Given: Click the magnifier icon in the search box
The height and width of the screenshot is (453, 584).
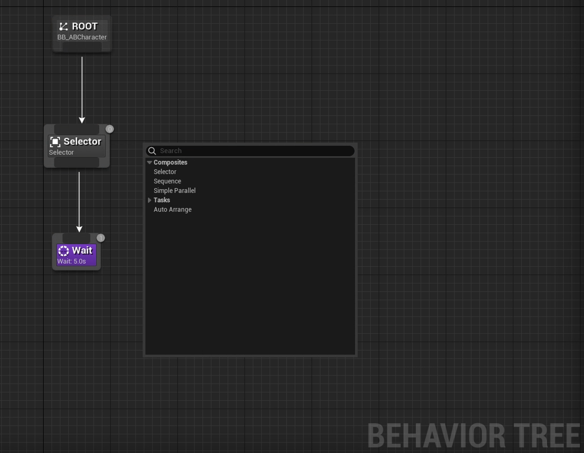Looking at the screenshot, I should pyautogui.click(x=152, y=151).
